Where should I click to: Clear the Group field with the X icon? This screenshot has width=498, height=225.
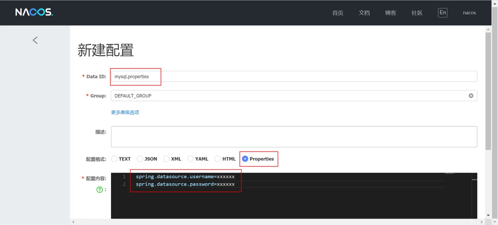[471, 96]
